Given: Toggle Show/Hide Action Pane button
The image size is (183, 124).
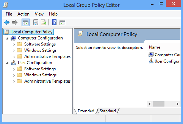Looking at the screenshot, I should [62, 22].
